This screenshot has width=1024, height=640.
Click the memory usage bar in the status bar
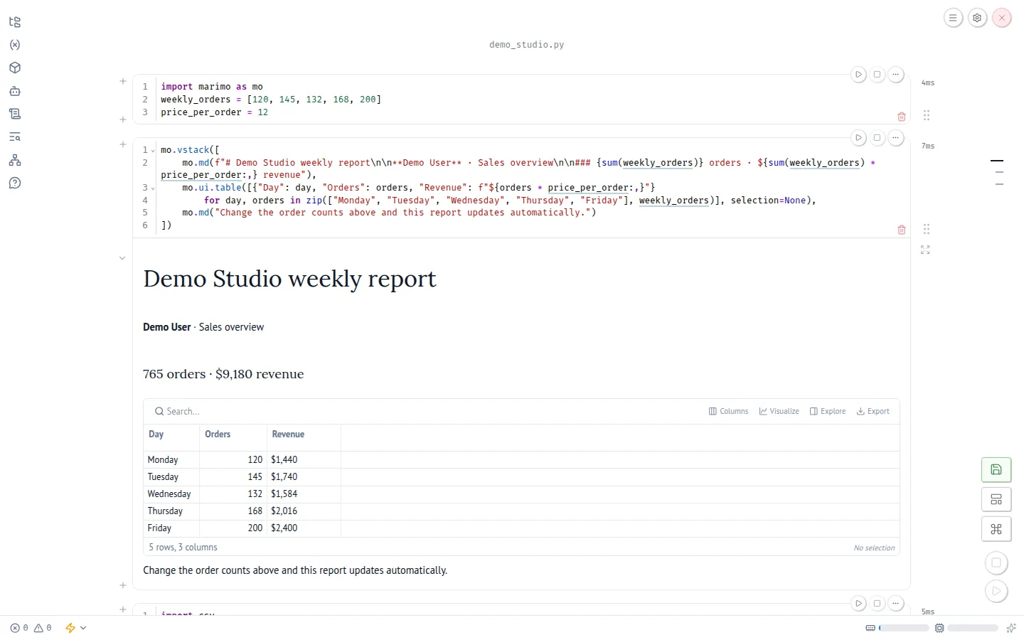click(897, 628)
